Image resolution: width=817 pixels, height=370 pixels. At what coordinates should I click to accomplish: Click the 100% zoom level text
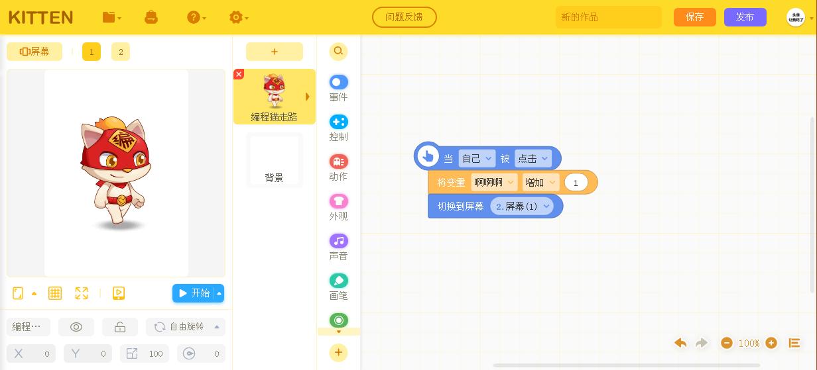pos(749,343)
